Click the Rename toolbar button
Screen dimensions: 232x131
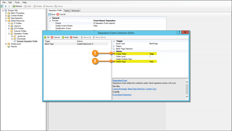coord(48,6)
